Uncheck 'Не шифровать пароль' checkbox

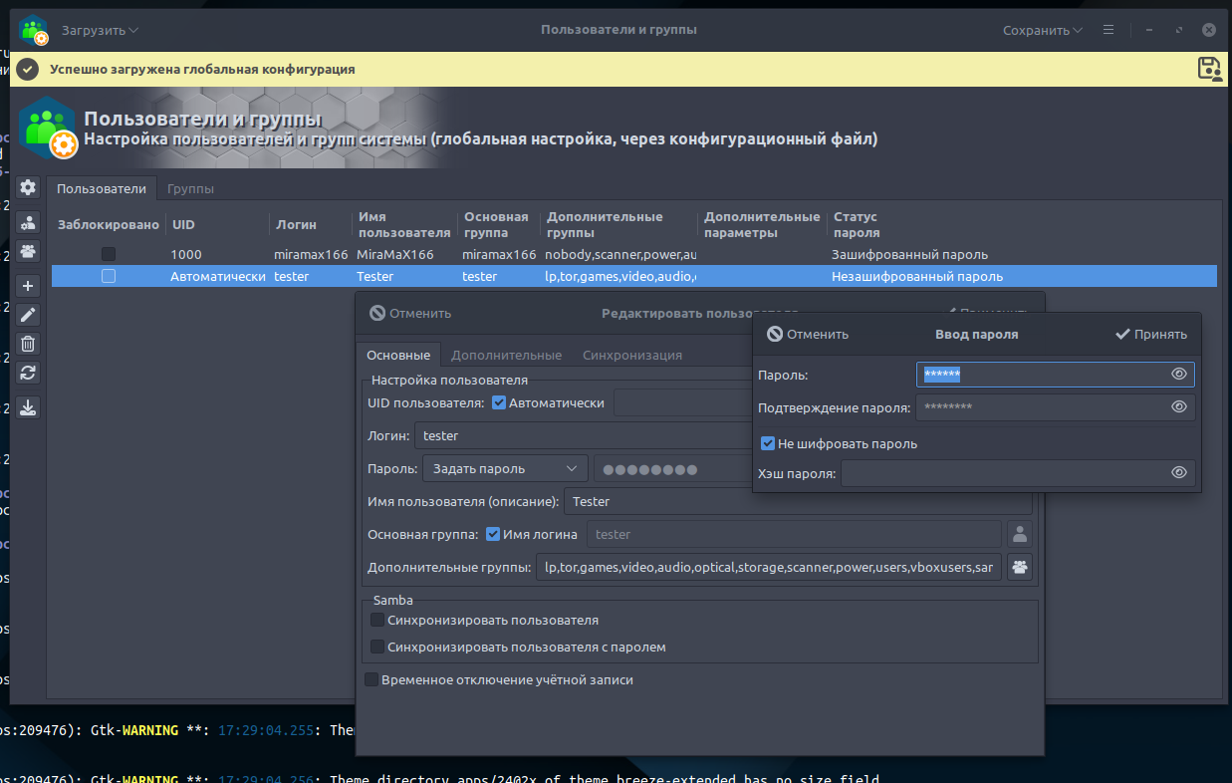[768, 444]
